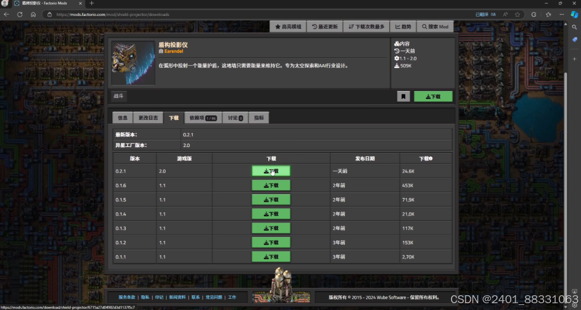
Task: Customize sidebar with plus icon
Action: 574,59
